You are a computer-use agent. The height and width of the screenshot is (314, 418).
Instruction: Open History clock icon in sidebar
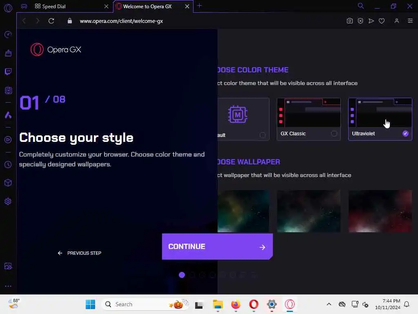tap(8, 164)
